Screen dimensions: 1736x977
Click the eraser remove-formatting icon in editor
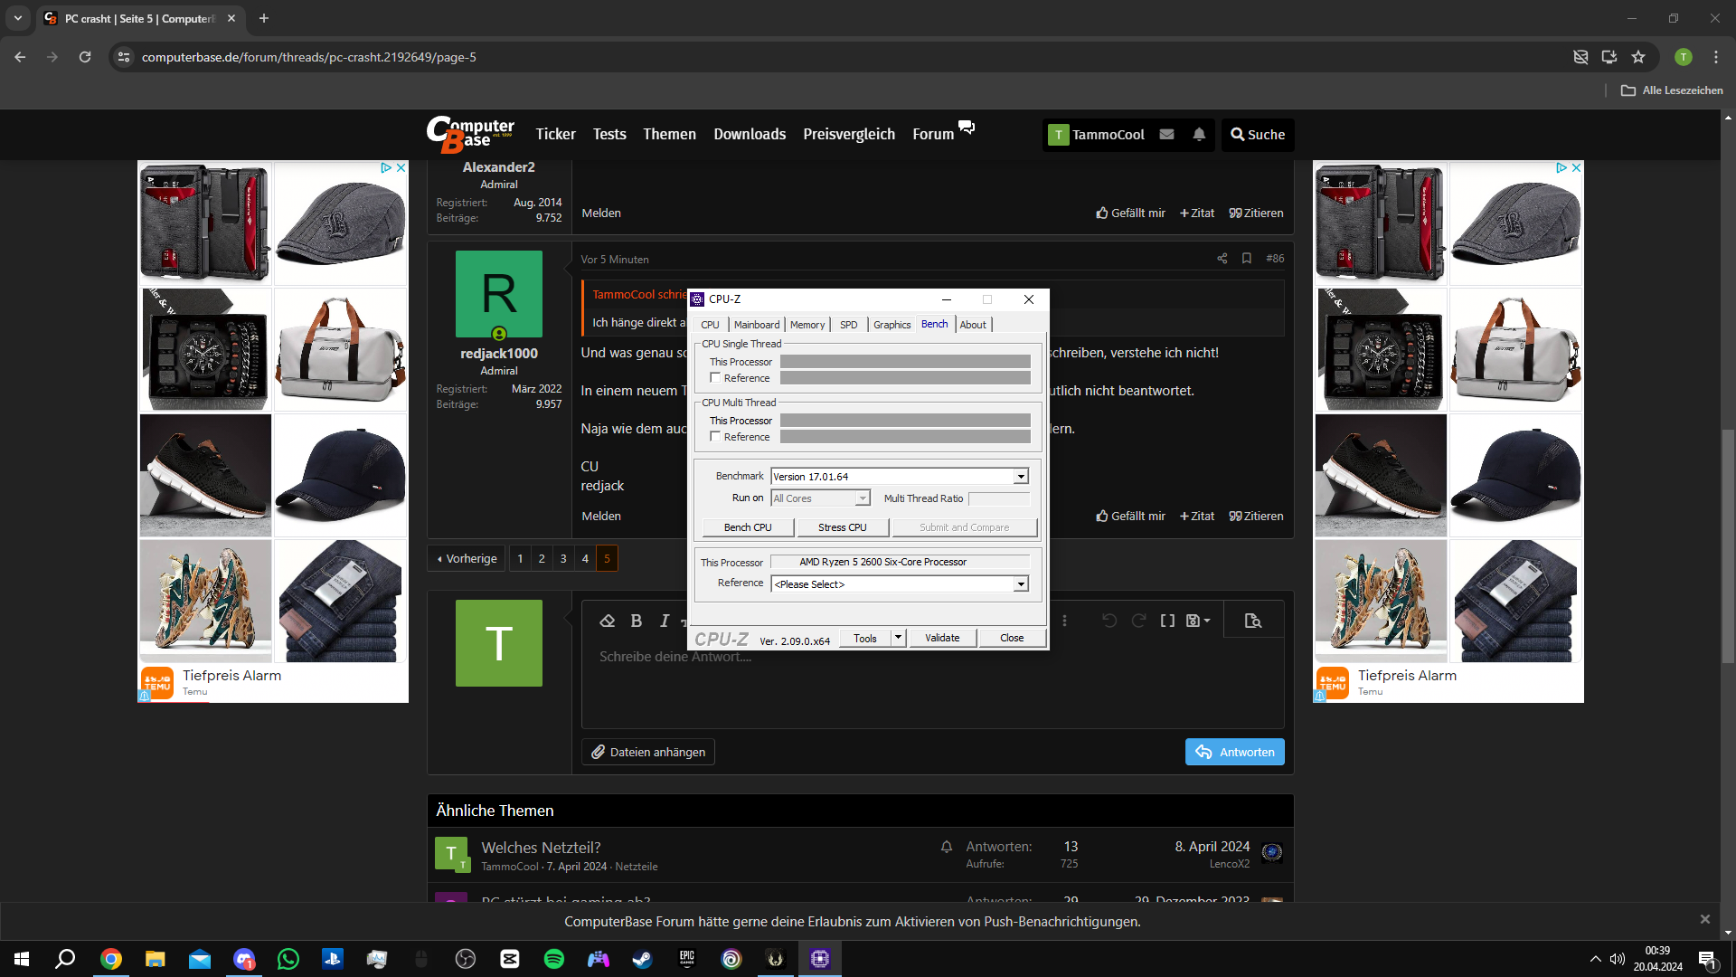click(x=608, y=621)
